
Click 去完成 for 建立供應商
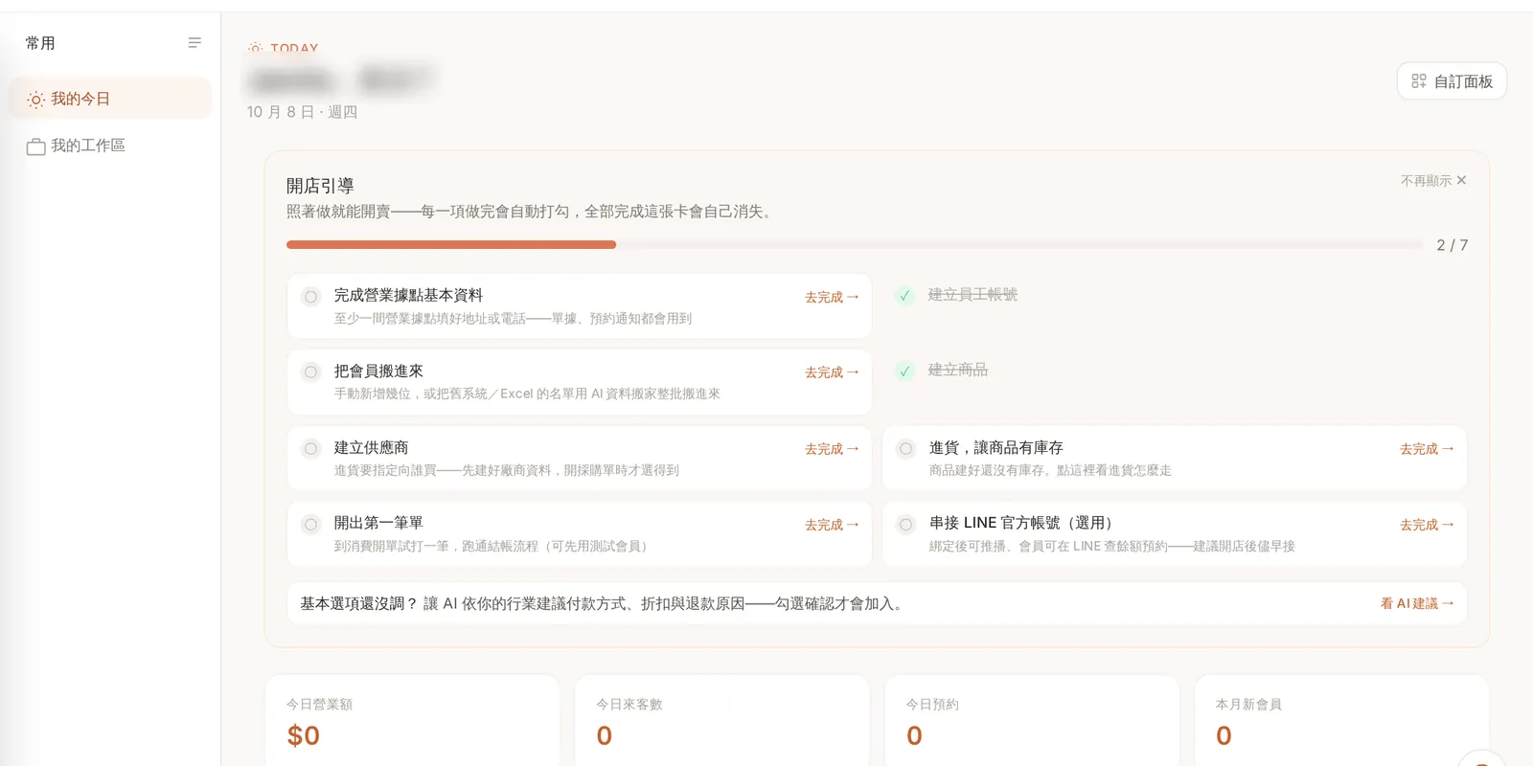point(832,449)
